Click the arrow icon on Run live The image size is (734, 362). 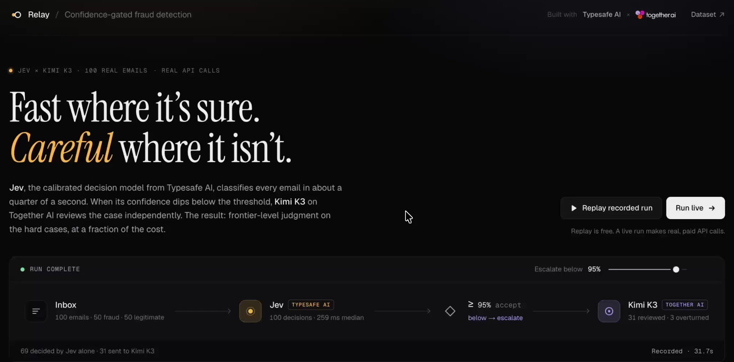click(712, 208)
